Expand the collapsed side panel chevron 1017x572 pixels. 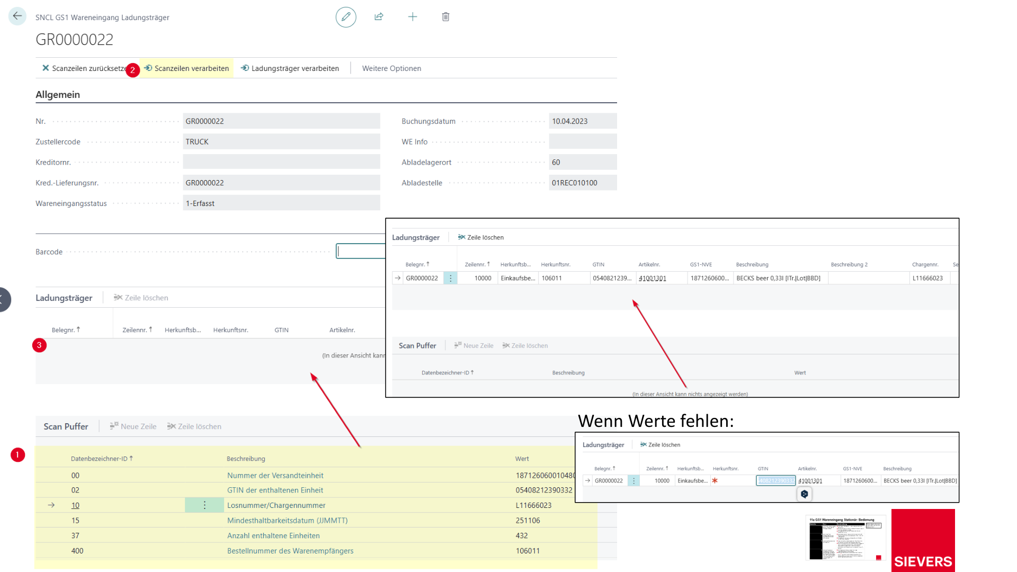(x=4, y=299)
